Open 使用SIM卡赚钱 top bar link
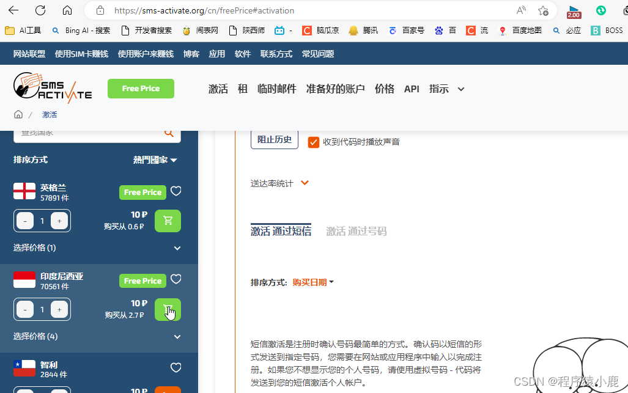 pyautogui.click(x=82, y=54)
